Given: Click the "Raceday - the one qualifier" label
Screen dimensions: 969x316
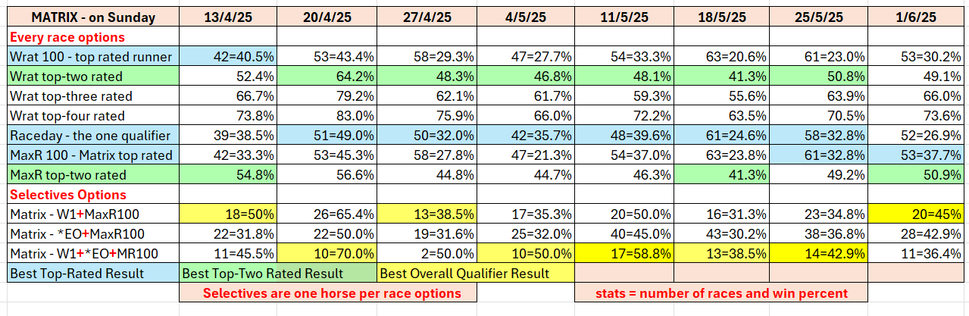Looking at the screenshot, I should (90, 136).
